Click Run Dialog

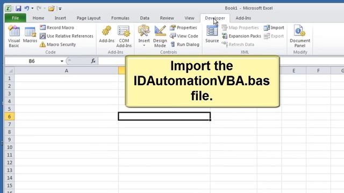point(185,44)
